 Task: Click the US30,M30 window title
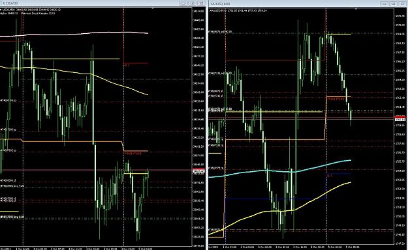click(x=10, y=3)
